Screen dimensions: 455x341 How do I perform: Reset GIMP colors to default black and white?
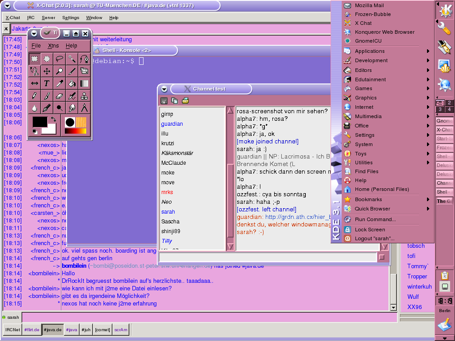coord(35,132)
